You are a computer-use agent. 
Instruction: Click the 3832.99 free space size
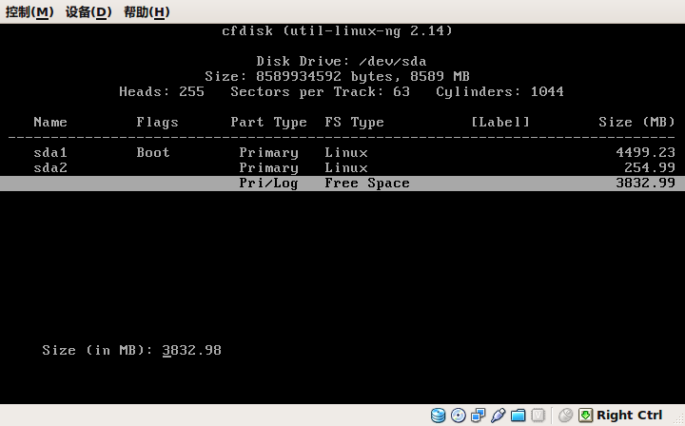pyautogui.click(x=646, y=183)
